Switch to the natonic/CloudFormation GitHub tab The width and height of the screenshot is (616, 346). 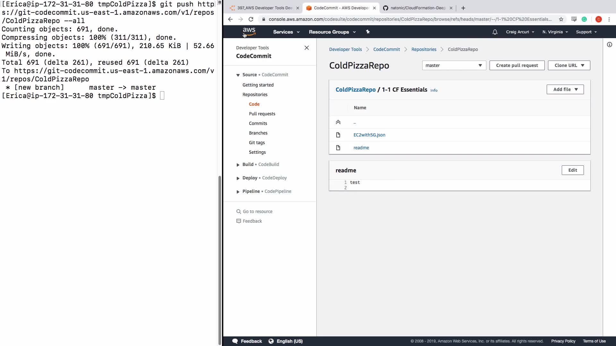click(418, 8)
